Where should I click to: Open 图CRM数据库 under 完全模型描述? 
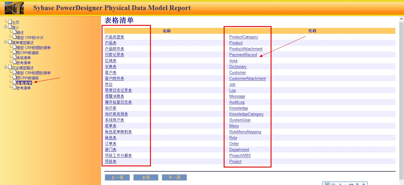28,78
